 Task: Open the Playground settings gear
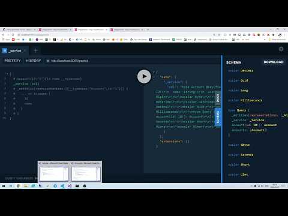coord(281,49)
